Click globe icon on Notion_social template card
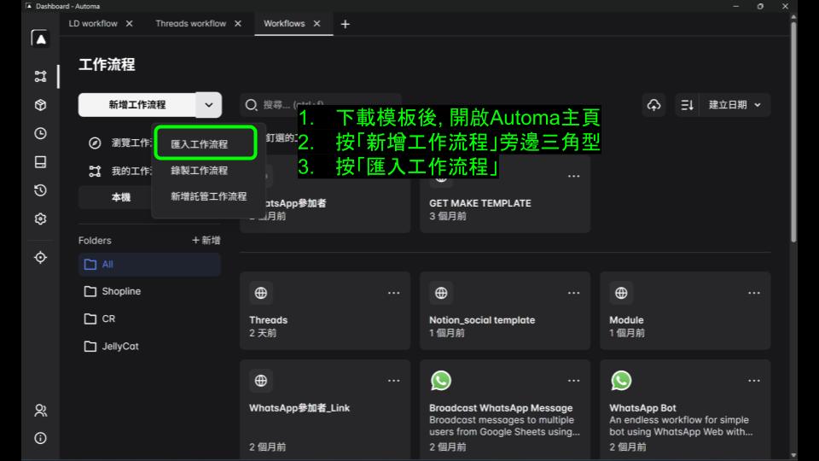Image resolution: width=819 pixels, height=461 pixels. 441,293
